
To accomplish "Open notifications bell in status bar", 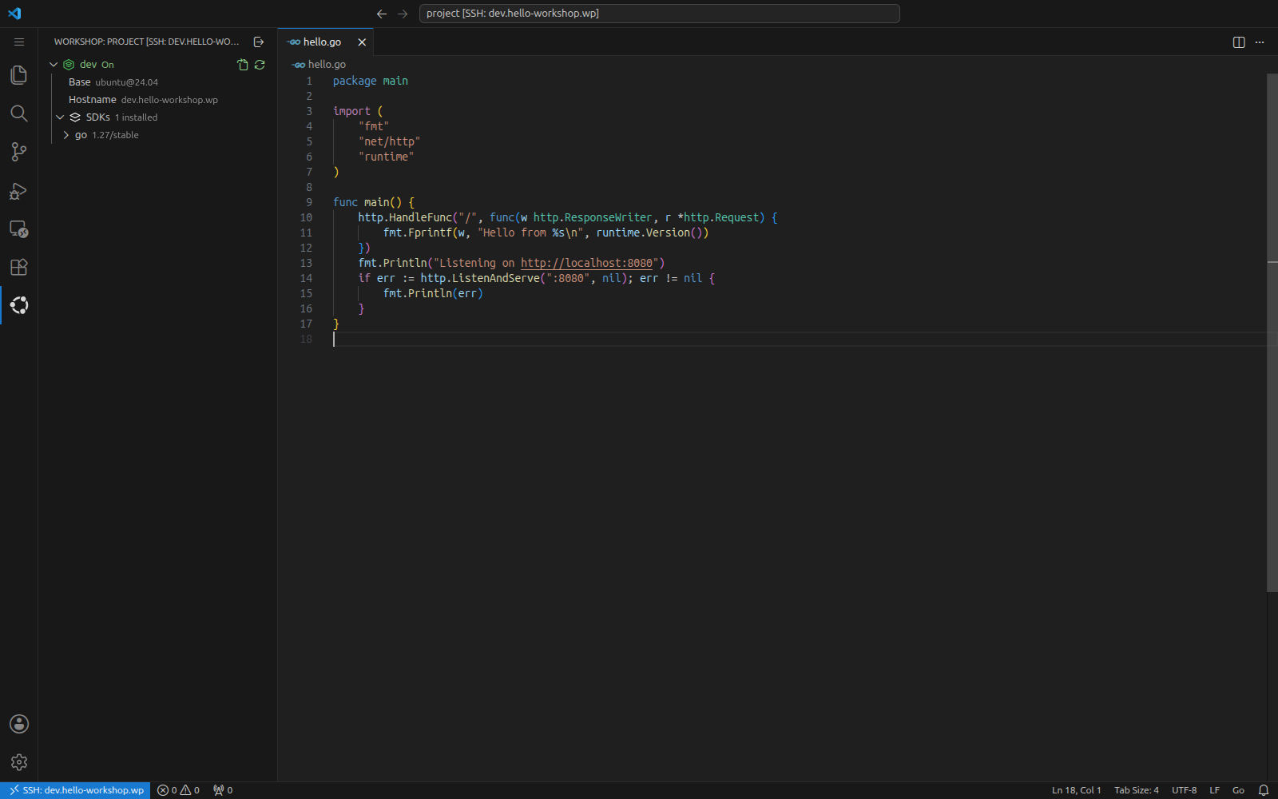I will [1264, 790].
